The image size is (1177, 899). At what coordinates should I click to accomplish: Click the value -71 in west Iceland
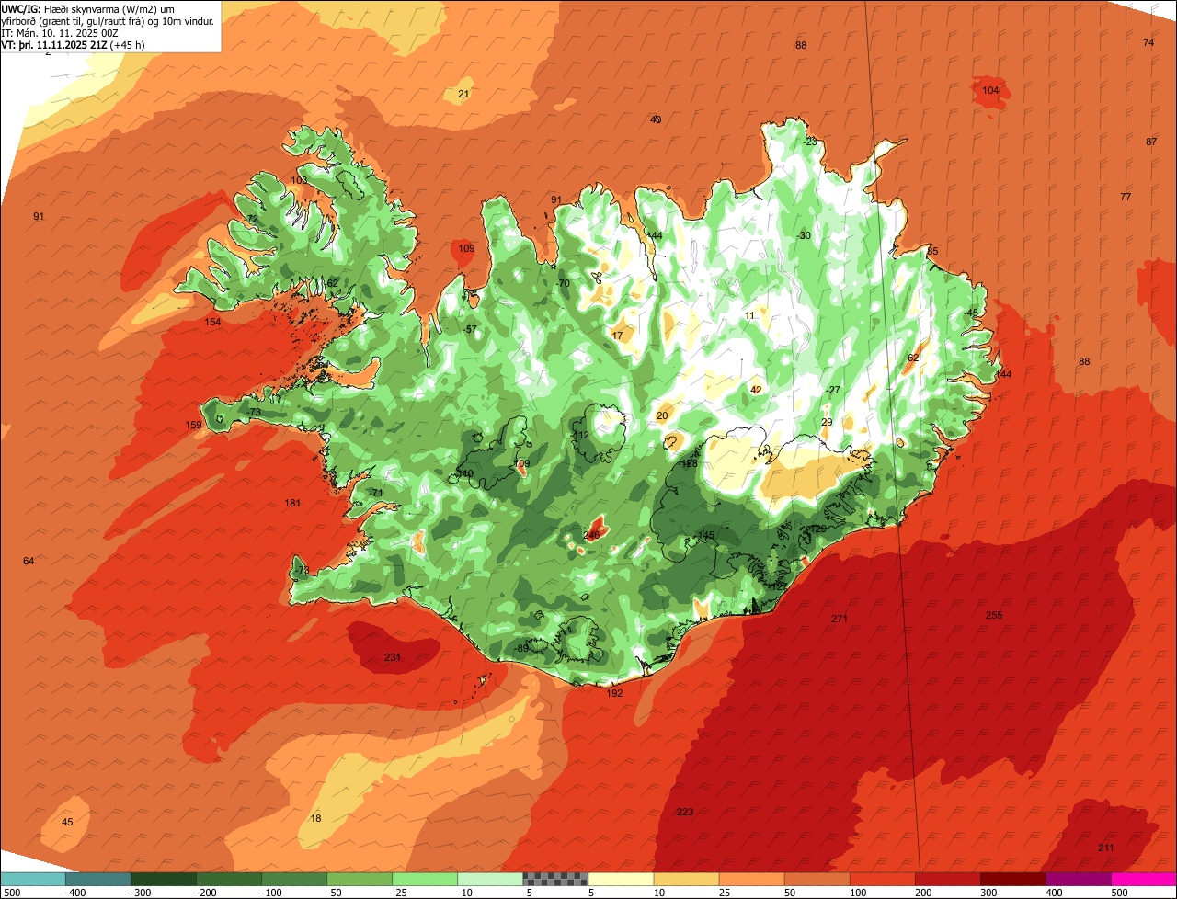click(375, 493)
